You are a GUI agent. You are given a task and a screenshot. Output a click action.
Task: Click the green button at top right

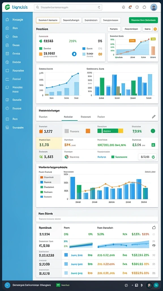[x=143, y=20]
